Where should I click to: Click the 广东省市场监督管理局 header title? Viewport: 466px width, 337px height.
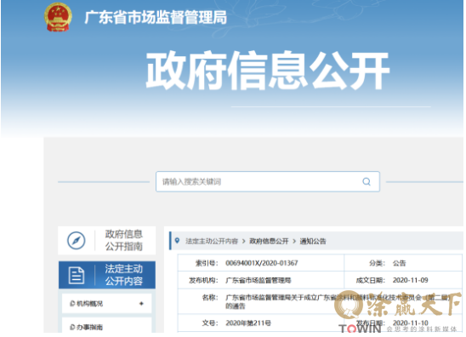[156, 17]
